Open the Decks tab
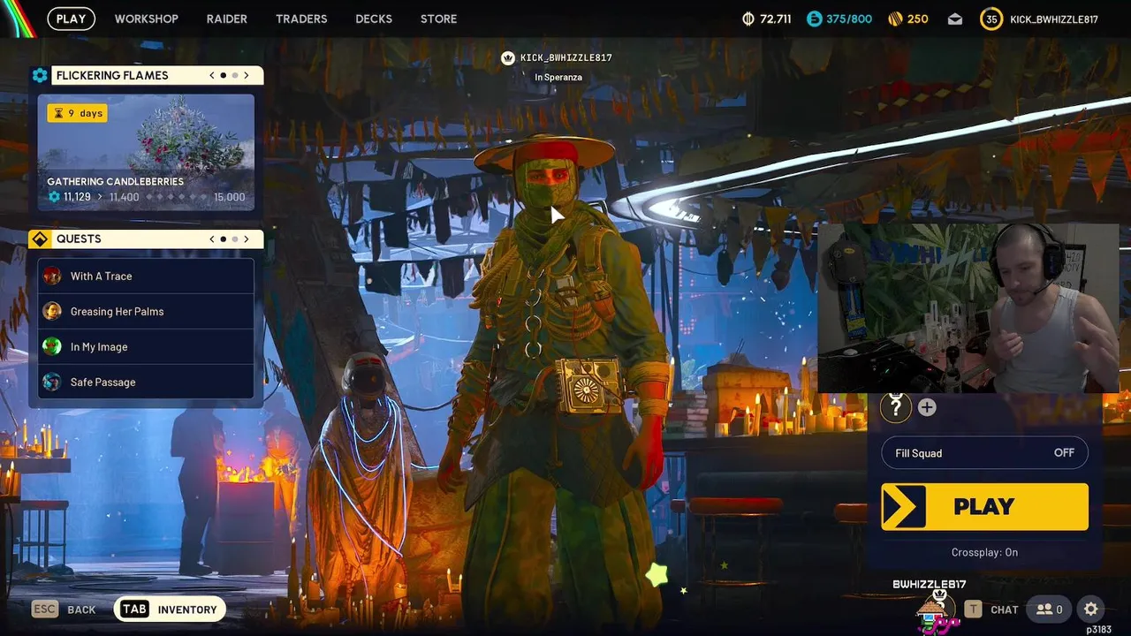 (374, 19)
